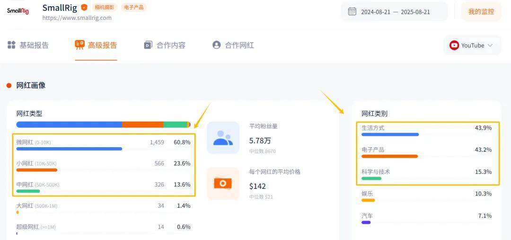
Task: Click the 我的监控 button
Action: (x=481, y=12)
